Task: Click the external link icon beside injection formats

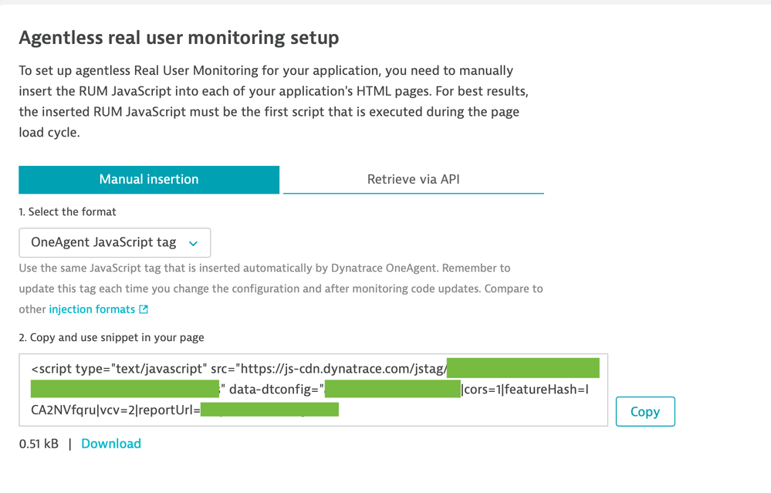Action: point(144,309)
